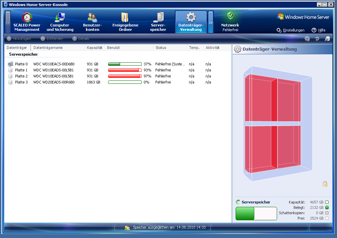Screen dimensions: 337x238
Task: Select the Platte 2 disk icon
Action: tap(10, 76)
